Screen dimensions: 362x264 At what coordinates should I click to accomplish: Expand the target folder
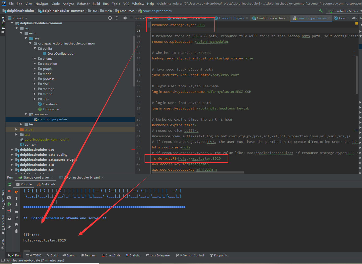(16, 129)
